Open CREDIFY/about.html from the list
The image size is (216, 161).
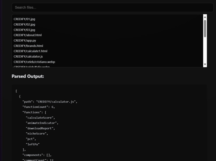pyautogui.click(x=28, y=35)
